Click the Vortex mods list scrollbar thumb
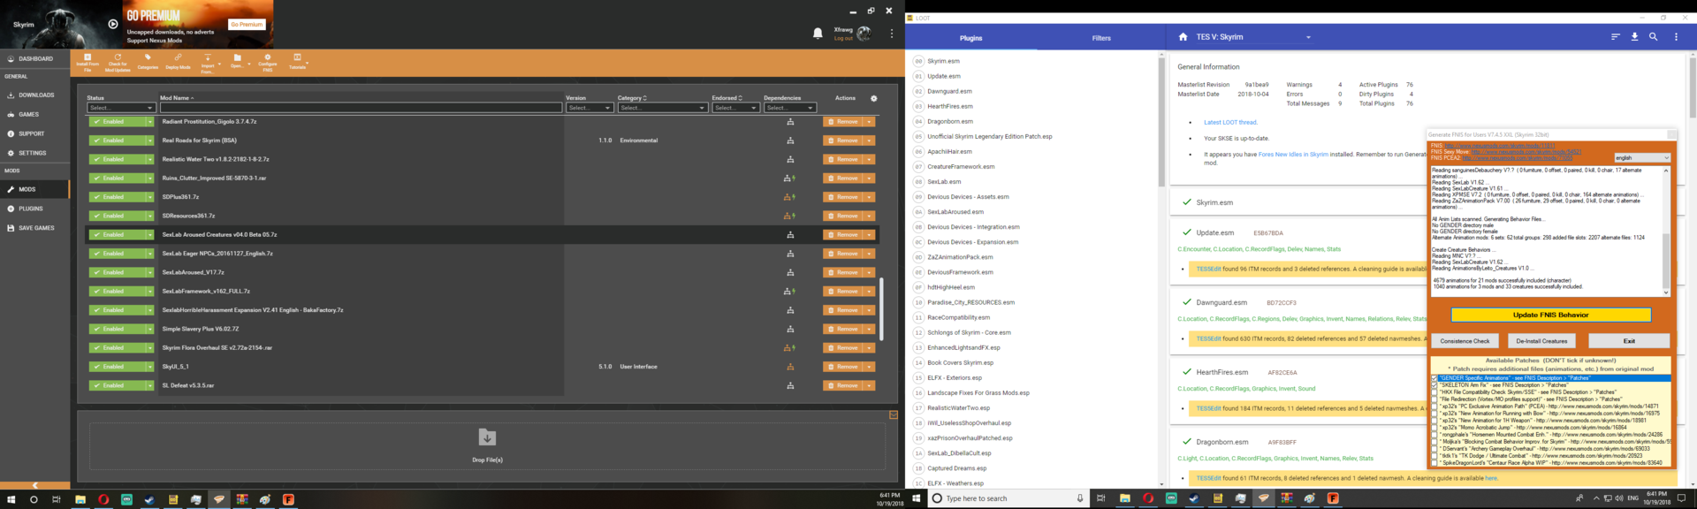Screen dimensions: 1697x509 click(x=881, y=309)
